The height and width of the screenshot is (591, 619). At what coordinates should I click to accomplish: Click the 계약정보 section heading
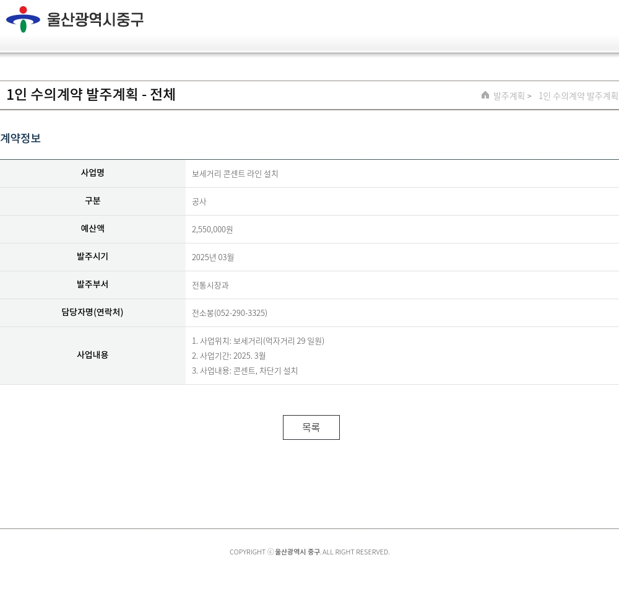point(20,138)
